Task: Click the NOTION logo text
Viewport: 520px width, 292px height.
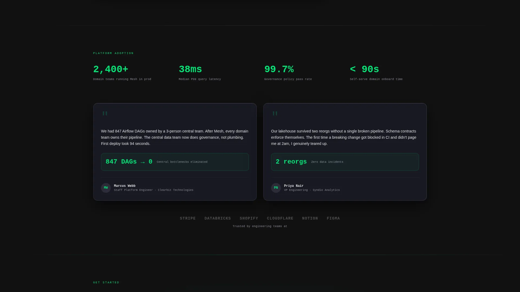Action: coord(310,218)
